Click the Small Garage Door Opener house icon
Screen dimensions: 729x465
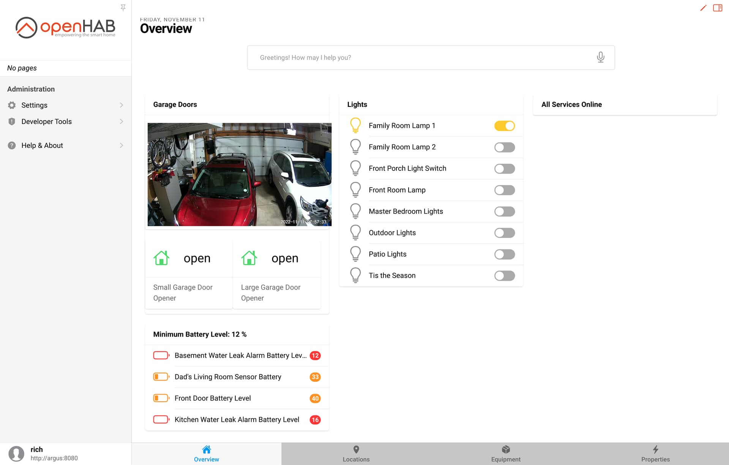161,258
